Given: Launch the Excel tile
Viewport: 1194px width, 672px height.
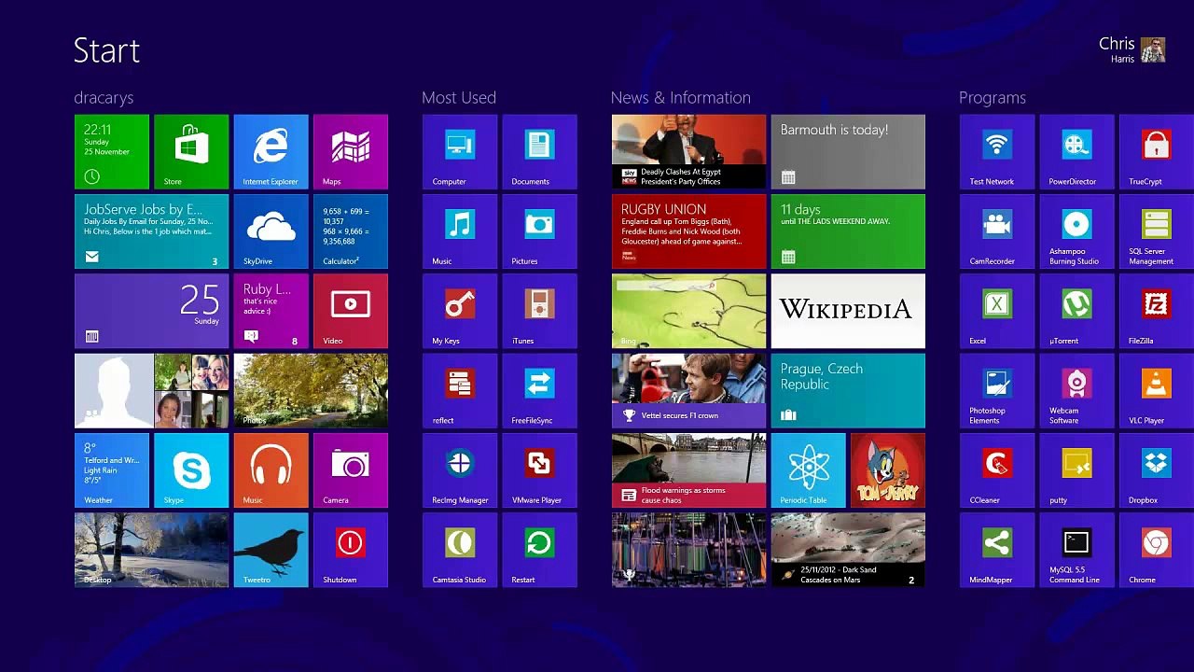Looking at the screenshot, I should point(997,311).
